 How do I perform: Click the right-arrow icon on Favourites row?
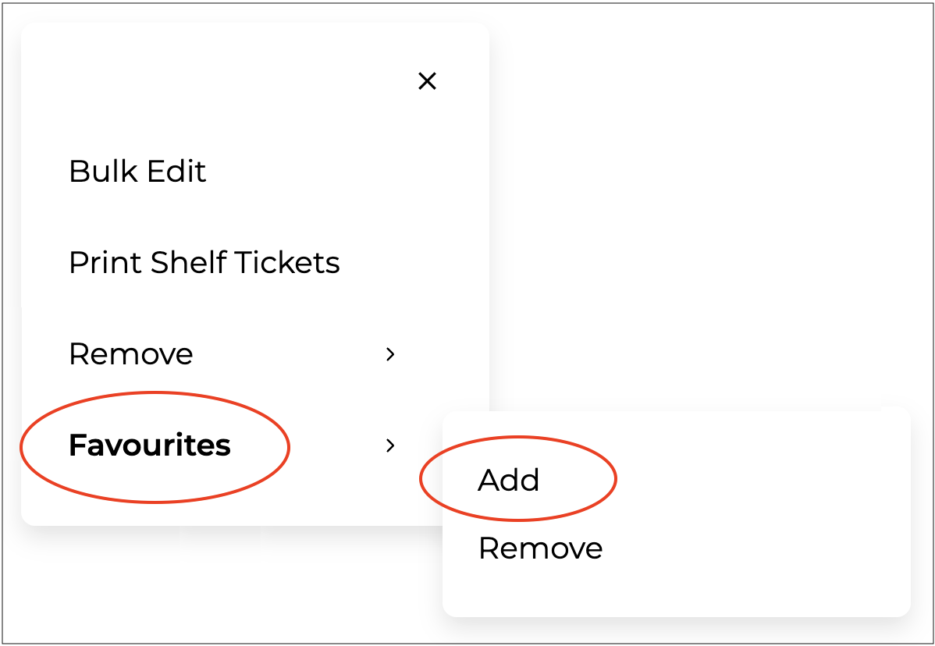point(391,445)
